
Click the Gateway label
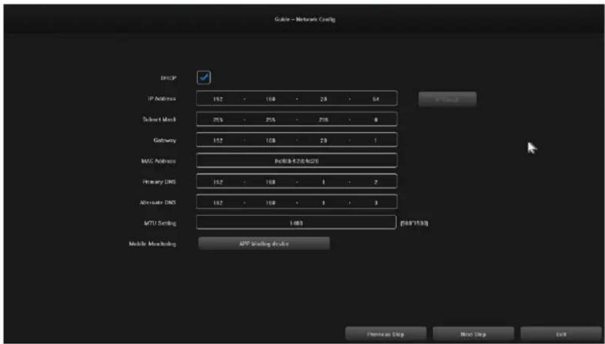[x=165, y=140]
